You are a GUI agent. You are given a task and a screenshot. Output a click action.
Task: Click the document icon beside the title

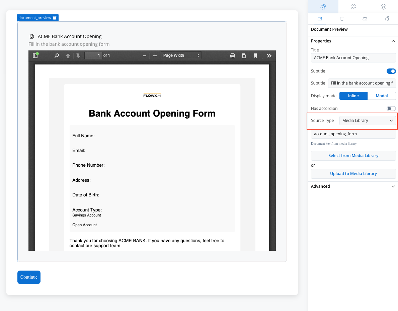click(32, 36)
